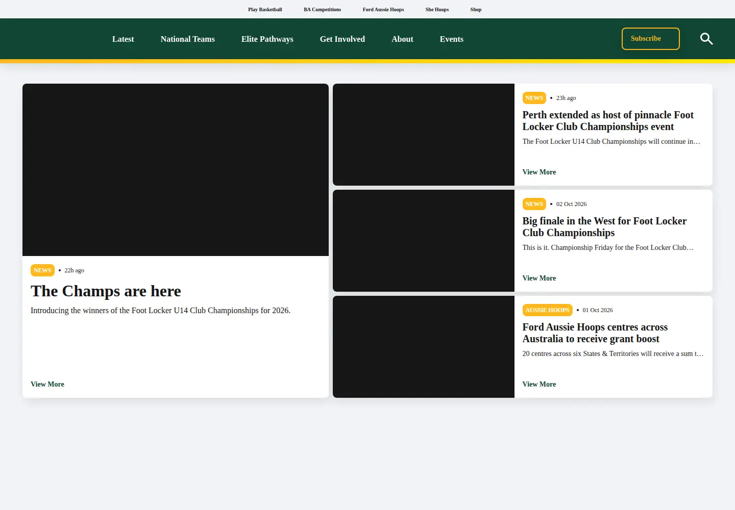
Task: Go to Play Basketball link
Action: (x=265, y=10)
